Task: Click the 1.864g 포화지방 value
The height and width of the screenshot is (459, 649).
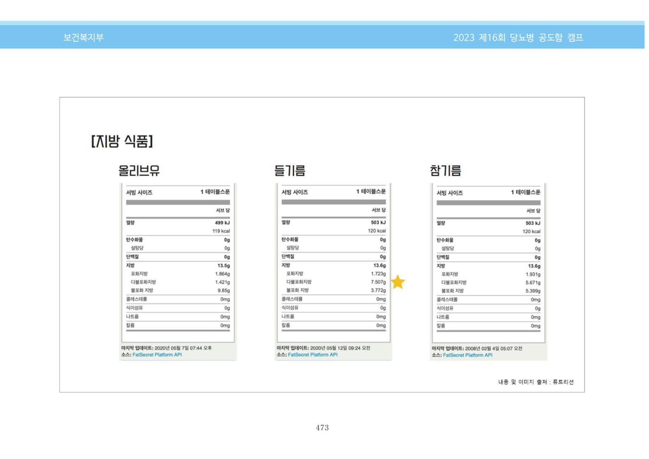Action: click(x=223, y=274)
